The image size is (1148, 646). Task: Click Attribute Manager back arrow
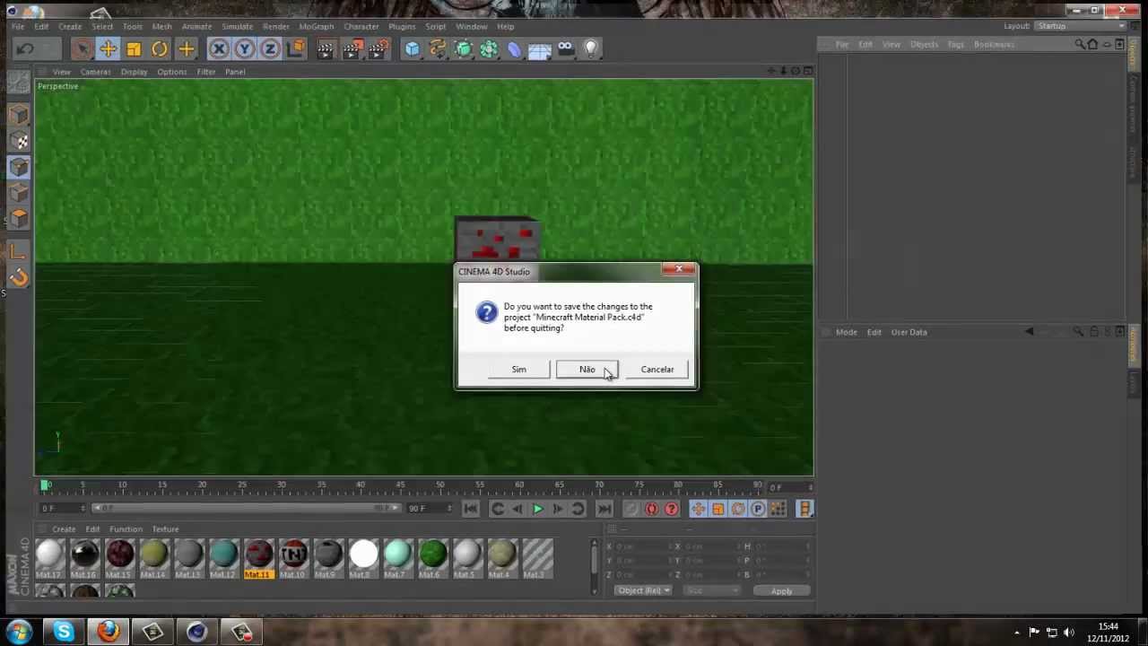click(1029, 332)
